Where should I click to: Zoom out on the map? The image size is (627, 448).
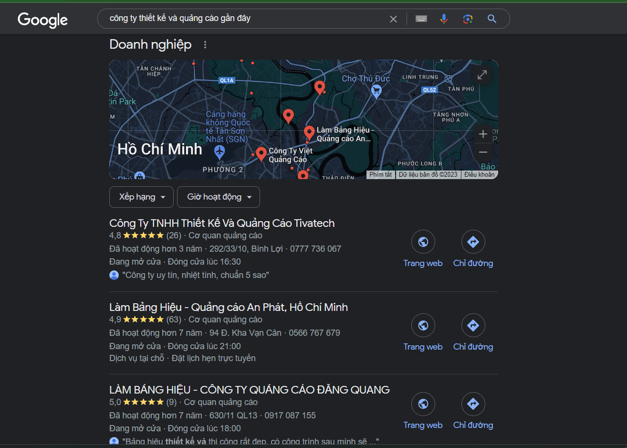(483, 152)
